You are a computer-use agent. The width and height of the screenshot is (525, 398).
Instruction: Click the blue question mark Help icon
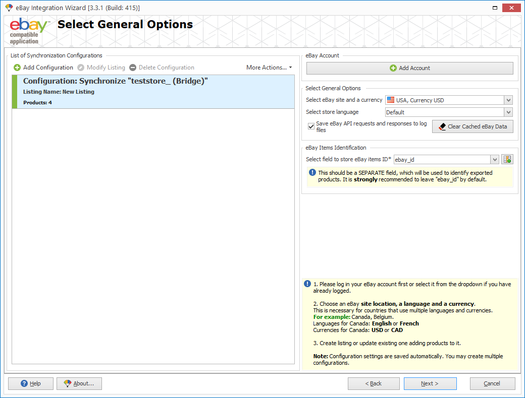pos(24,383)
